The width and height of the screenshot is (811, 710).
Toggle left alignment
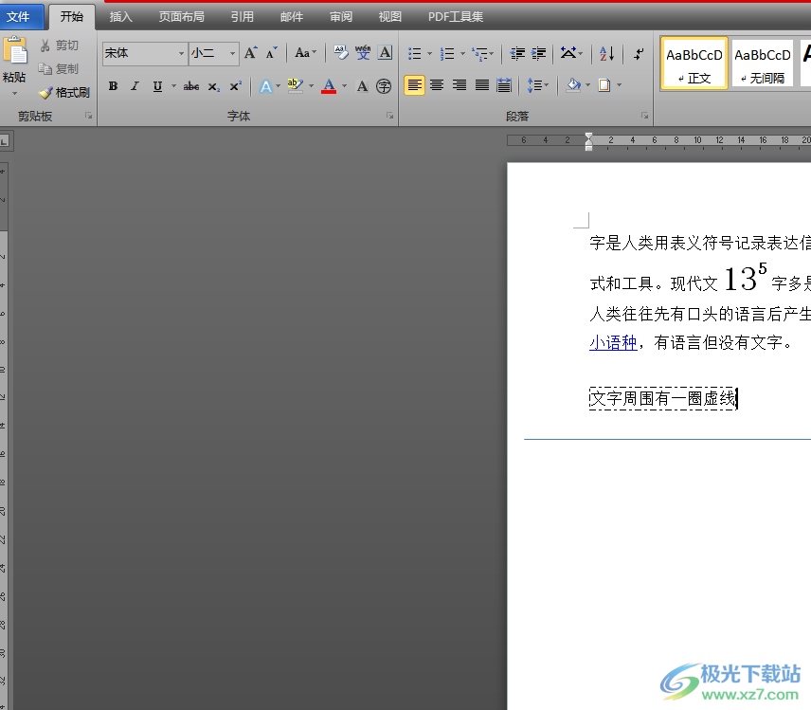(x=414, y=85)
